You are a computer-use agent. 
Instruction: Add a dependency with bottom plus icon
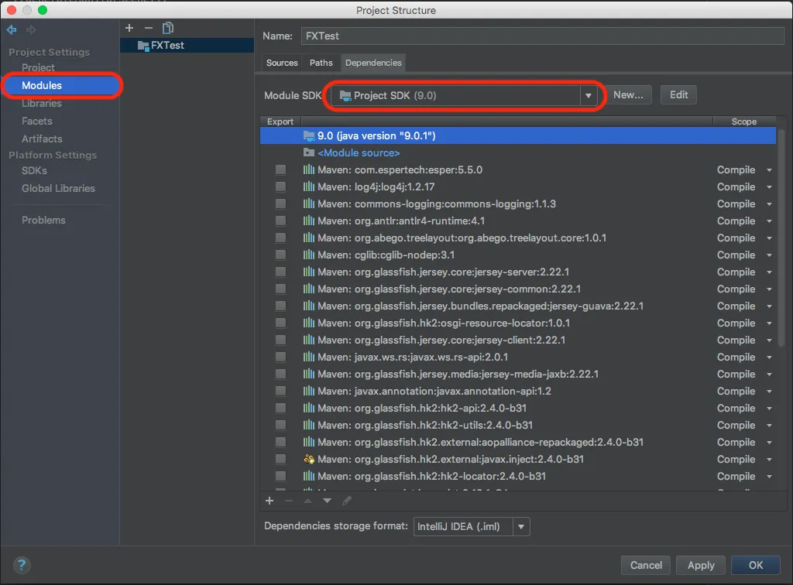[x=269, y=501]
